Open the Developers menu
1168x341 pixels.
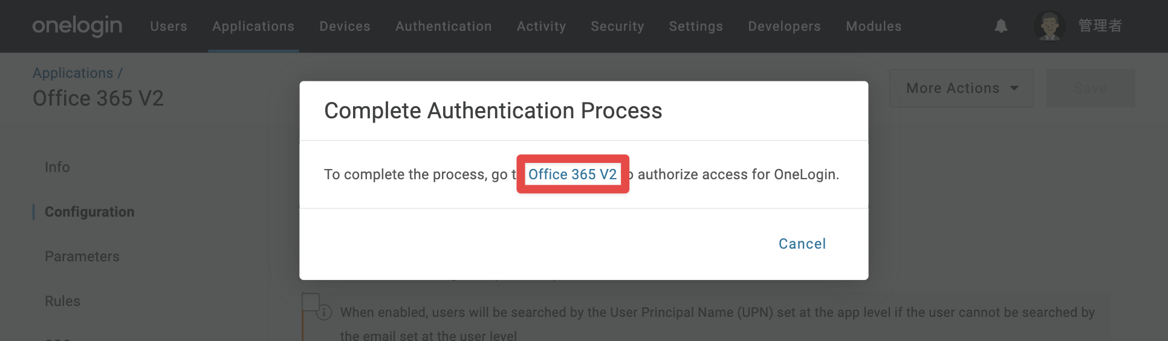784,26
